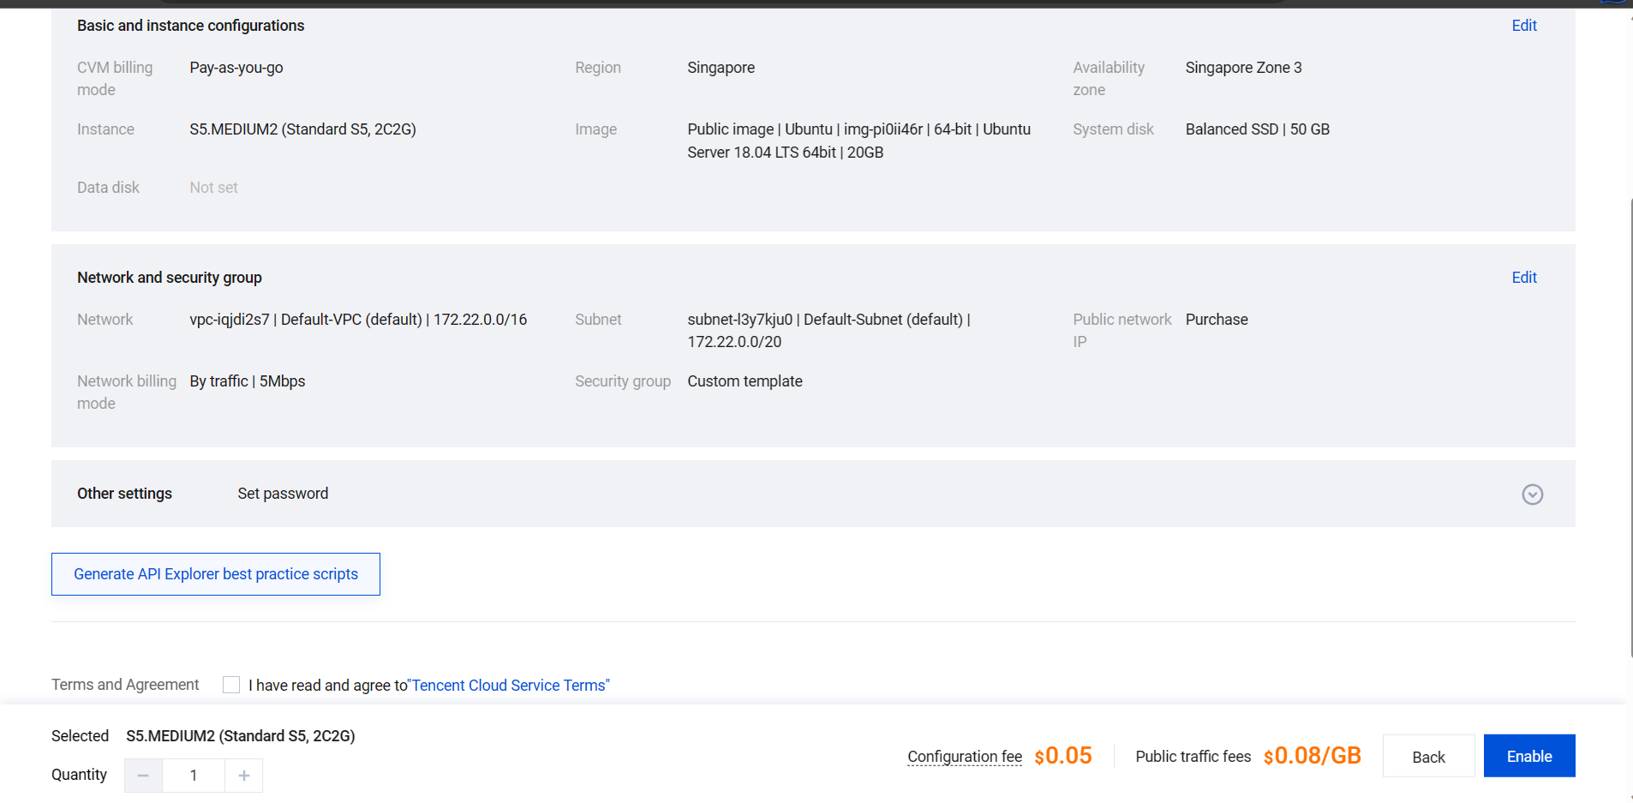Image resolution: width=1633 pixels, height=803 pixels.
Task: Expand the Other settings section chevron
Action: tap(1532, 494)
